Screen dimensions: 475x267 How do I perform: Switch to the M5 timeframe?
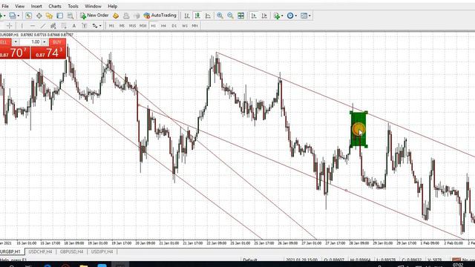coord(122,26)
